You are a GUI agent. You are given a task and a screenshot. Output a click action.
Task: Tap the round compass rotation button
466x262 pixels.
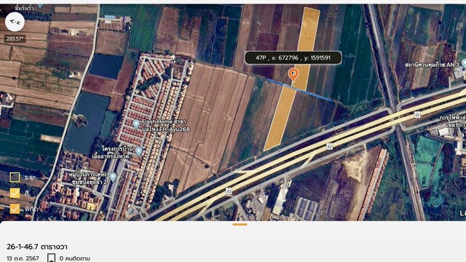click(x=15, y=22)
